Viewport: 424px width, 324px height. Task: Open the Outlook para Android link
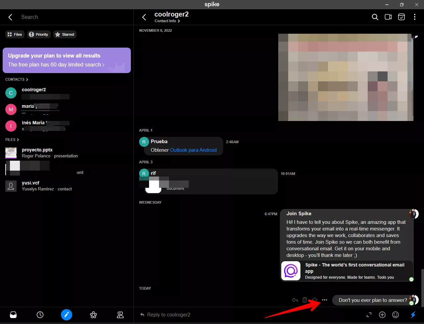[x=193, y=150]
